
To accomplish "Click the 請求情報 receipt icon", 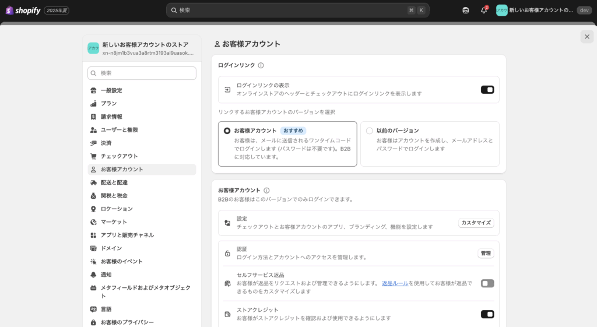I will point(93,117).
